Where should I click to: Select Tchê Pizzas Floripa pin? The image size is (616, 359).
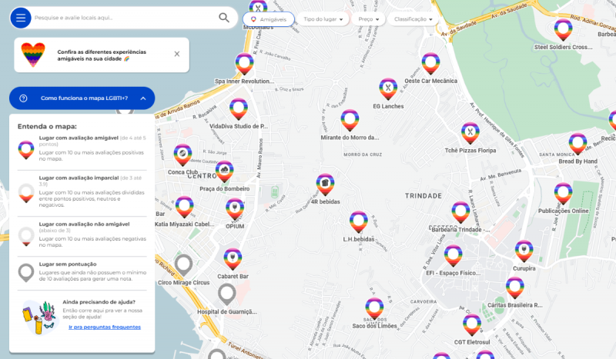[x=470, y=134]
